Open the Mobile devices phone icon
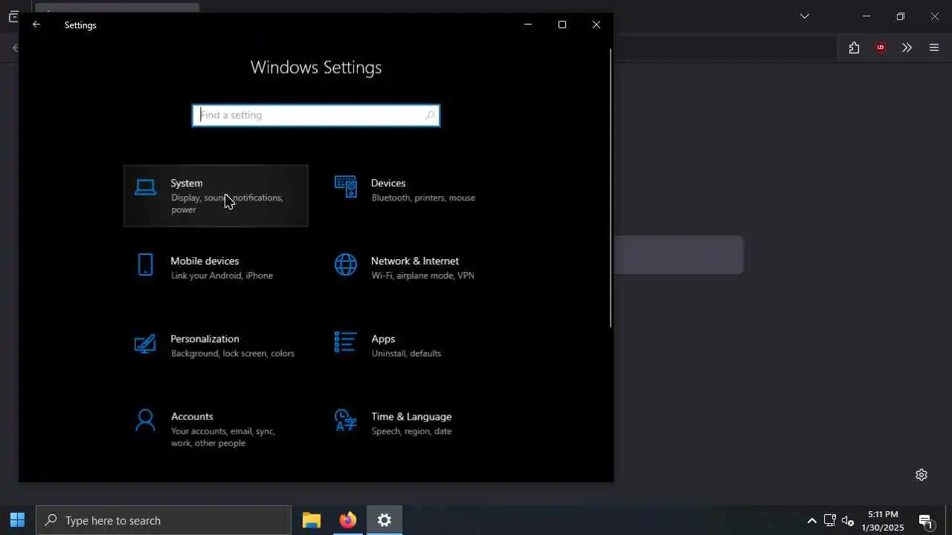 145,265
